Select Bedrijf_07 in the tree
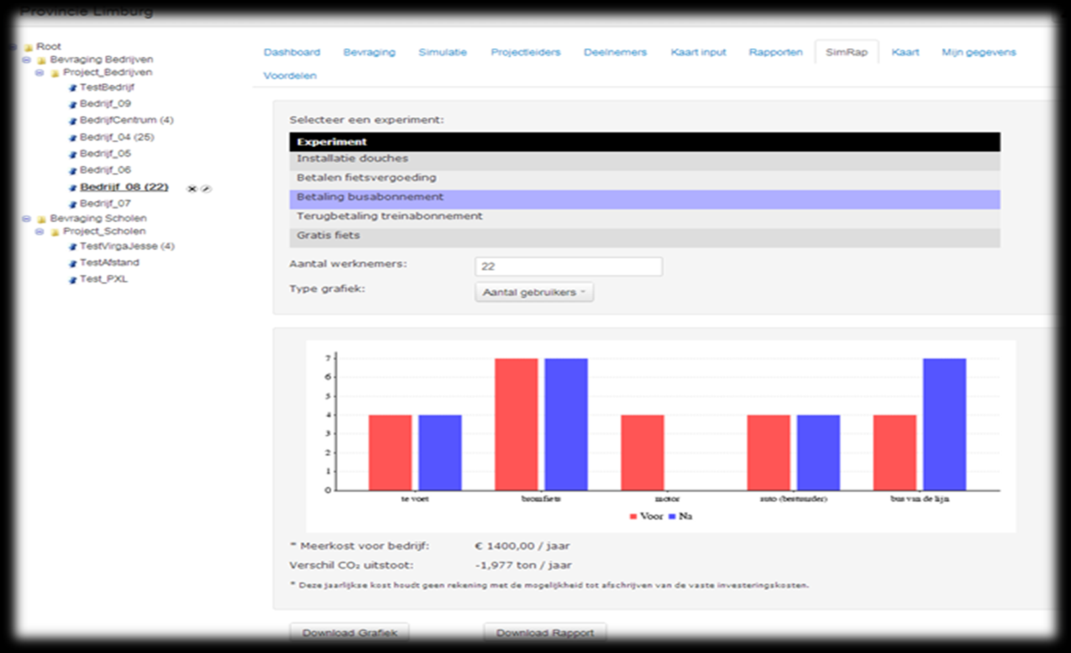 point(106,203)
